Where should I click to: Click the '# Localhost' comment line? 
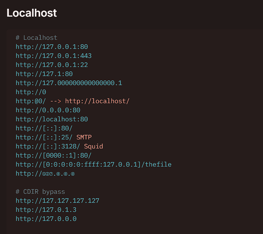coord(36,38)
